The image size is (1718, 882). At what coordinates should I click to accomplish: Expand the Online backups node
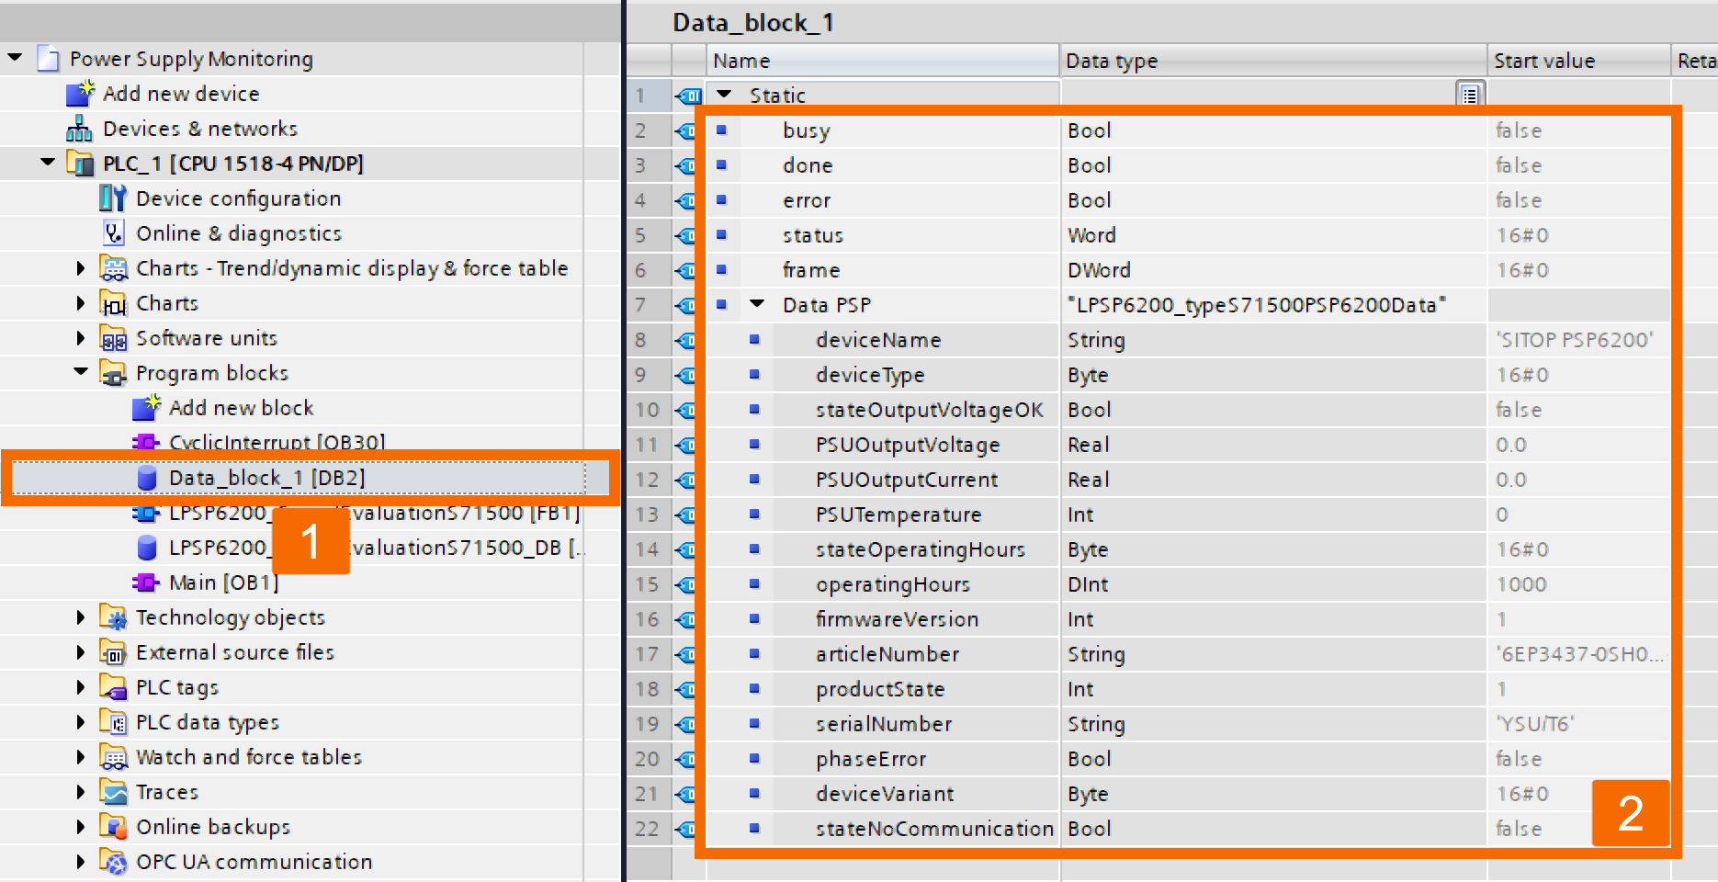(81, 827)
